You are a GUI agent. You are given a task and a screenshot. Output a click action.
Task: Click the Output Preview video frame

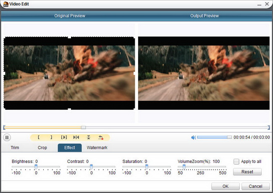point(204,73)
